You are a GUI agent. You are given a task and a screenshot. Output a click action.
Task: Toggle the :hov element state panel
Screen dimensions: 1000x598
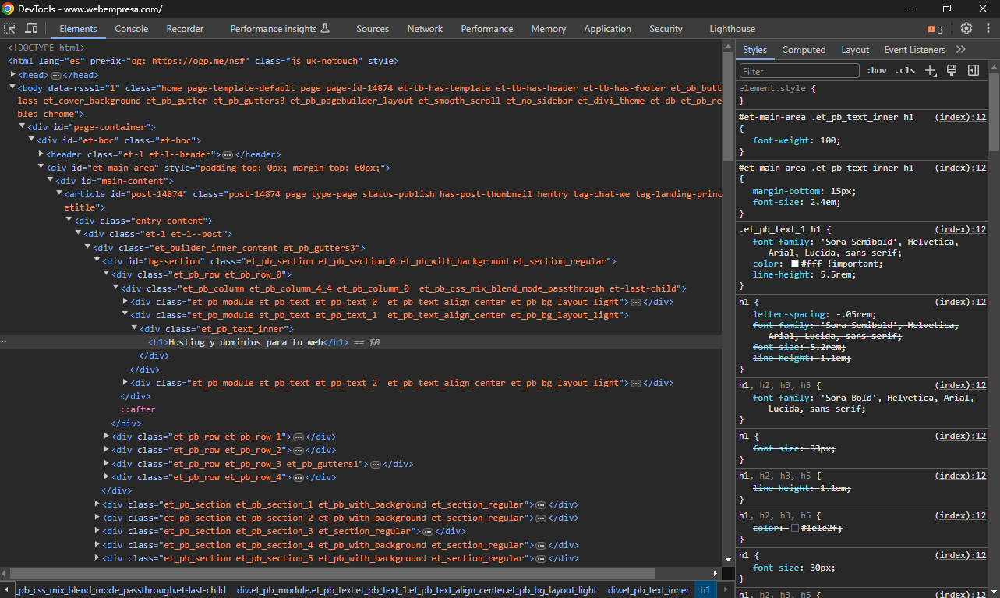pyautogui.click(x=877, y=70)
